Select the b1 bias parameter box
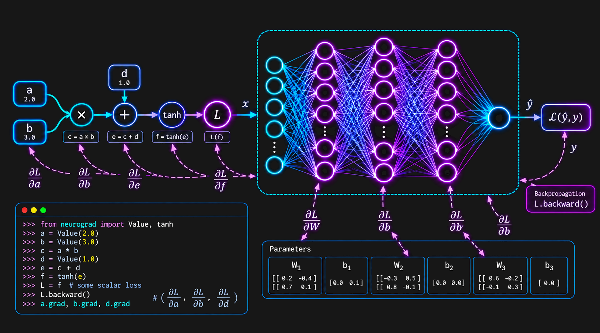The height and width of the screenshot is (333, 600). 346,276
